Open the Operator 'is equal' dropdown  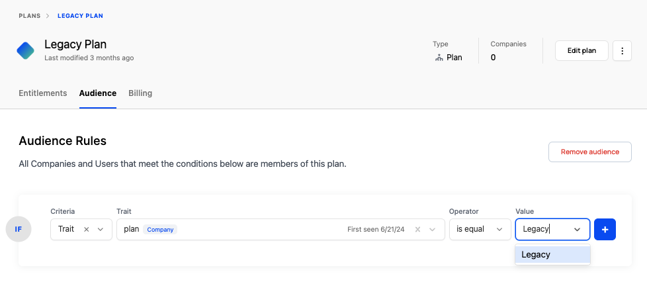tap(480, 229)
